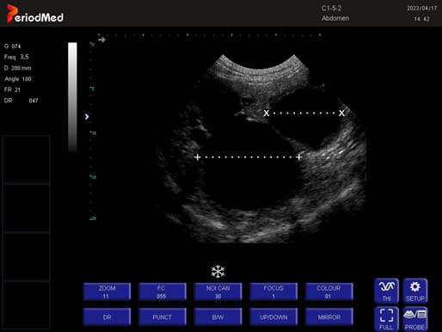Select the first empty thumbnail slot
This screenshot has width=442, height=332.
26,159
